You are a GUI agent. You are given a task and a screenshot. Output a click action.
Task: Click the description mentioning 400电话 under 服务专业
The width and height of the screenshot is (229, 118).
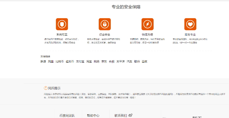point(190,41)
